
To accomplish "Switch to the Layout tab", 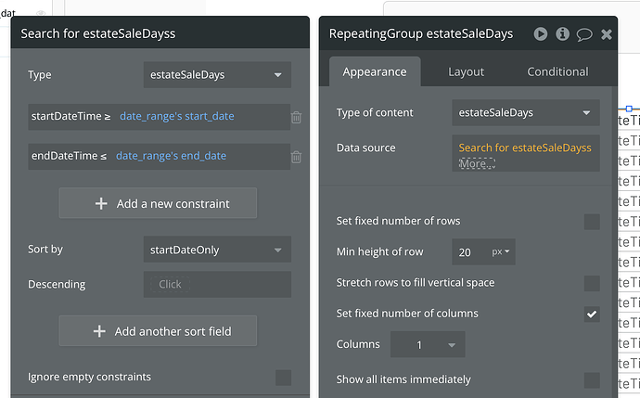I will (x=466, y=71).
